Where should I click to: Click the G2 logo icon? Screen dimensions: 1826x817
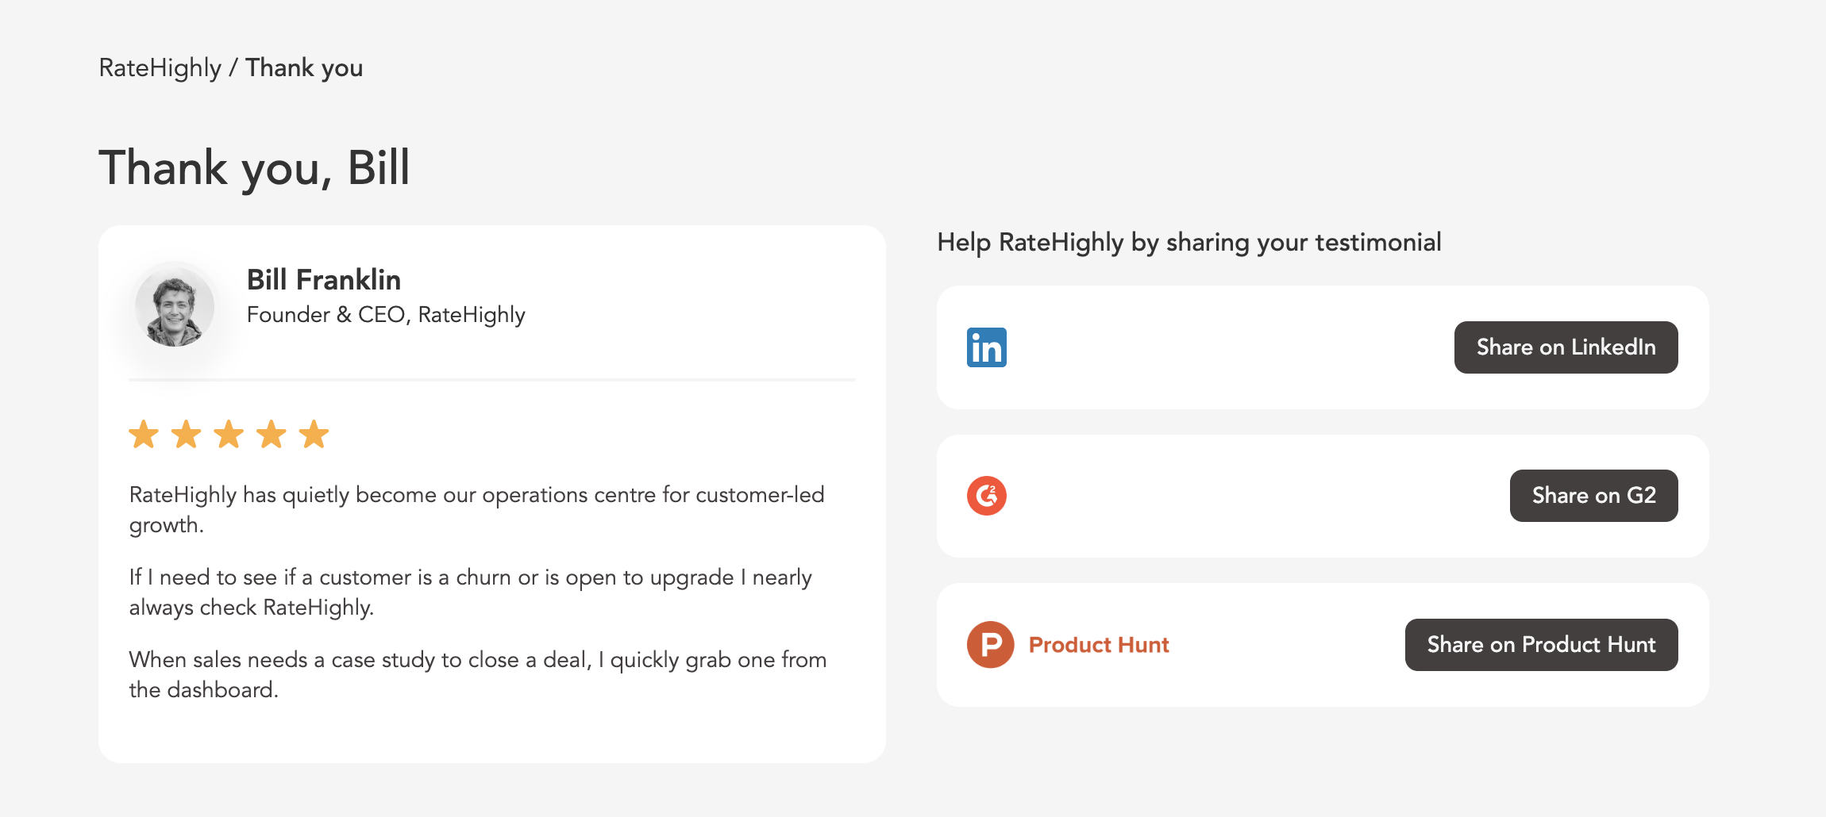click(x=986, y=496)
